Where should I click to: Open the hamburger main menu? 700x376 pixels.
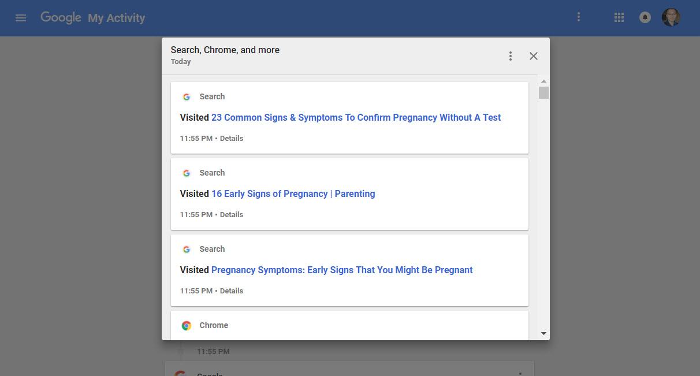(21, 18)
